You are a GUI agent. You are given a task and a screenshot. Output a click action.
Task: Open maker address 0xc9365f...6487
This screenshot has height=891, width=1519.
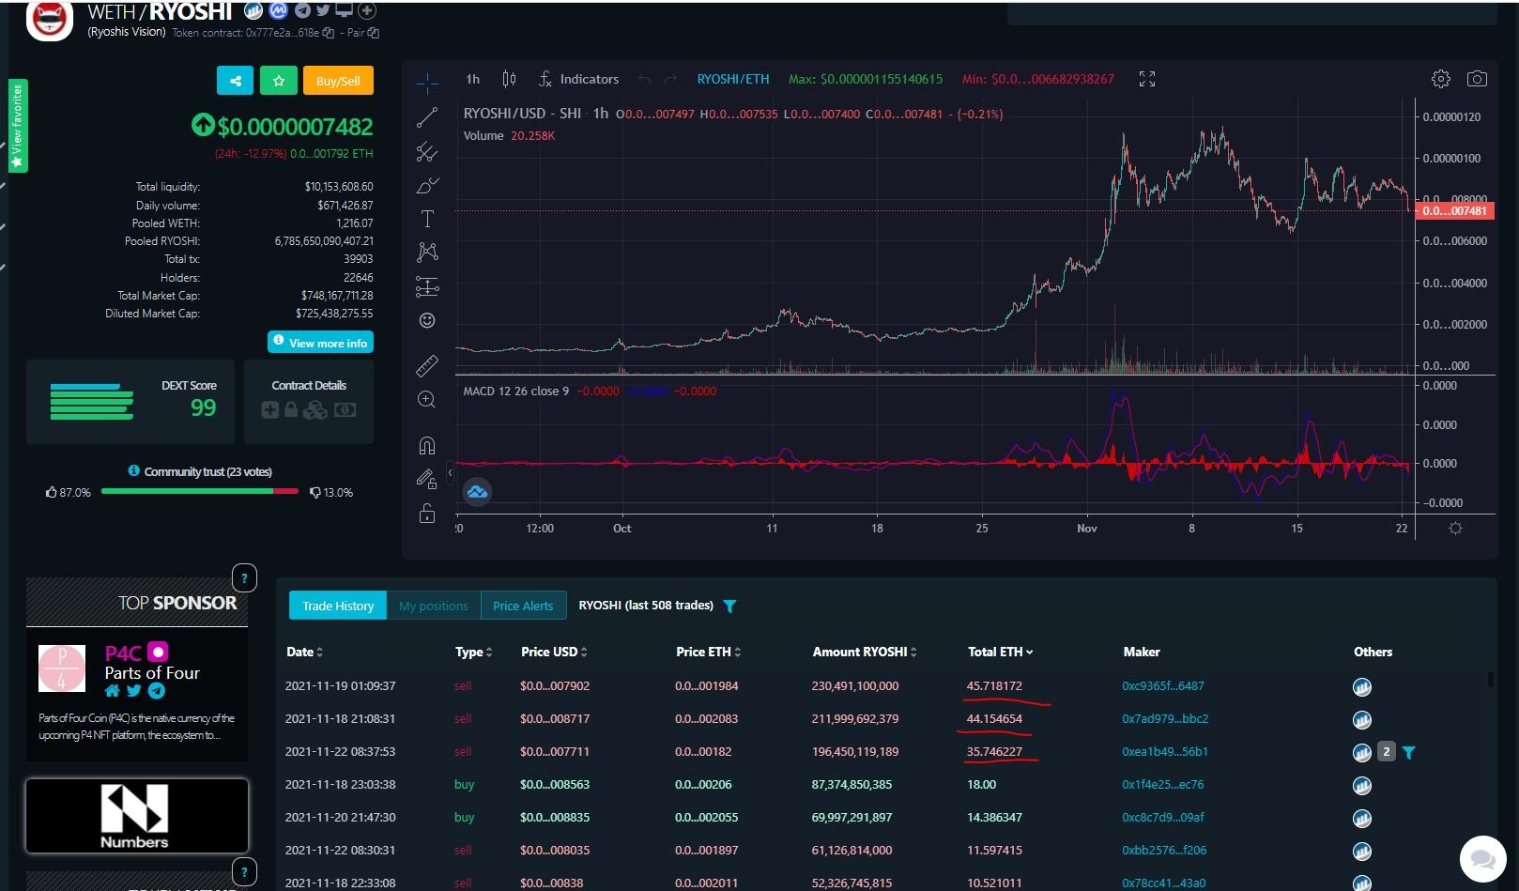(1162, 686)
